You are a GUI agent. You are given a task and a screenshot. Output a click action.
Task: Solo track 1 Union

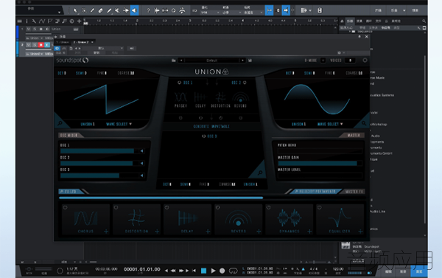coord(35,29)
